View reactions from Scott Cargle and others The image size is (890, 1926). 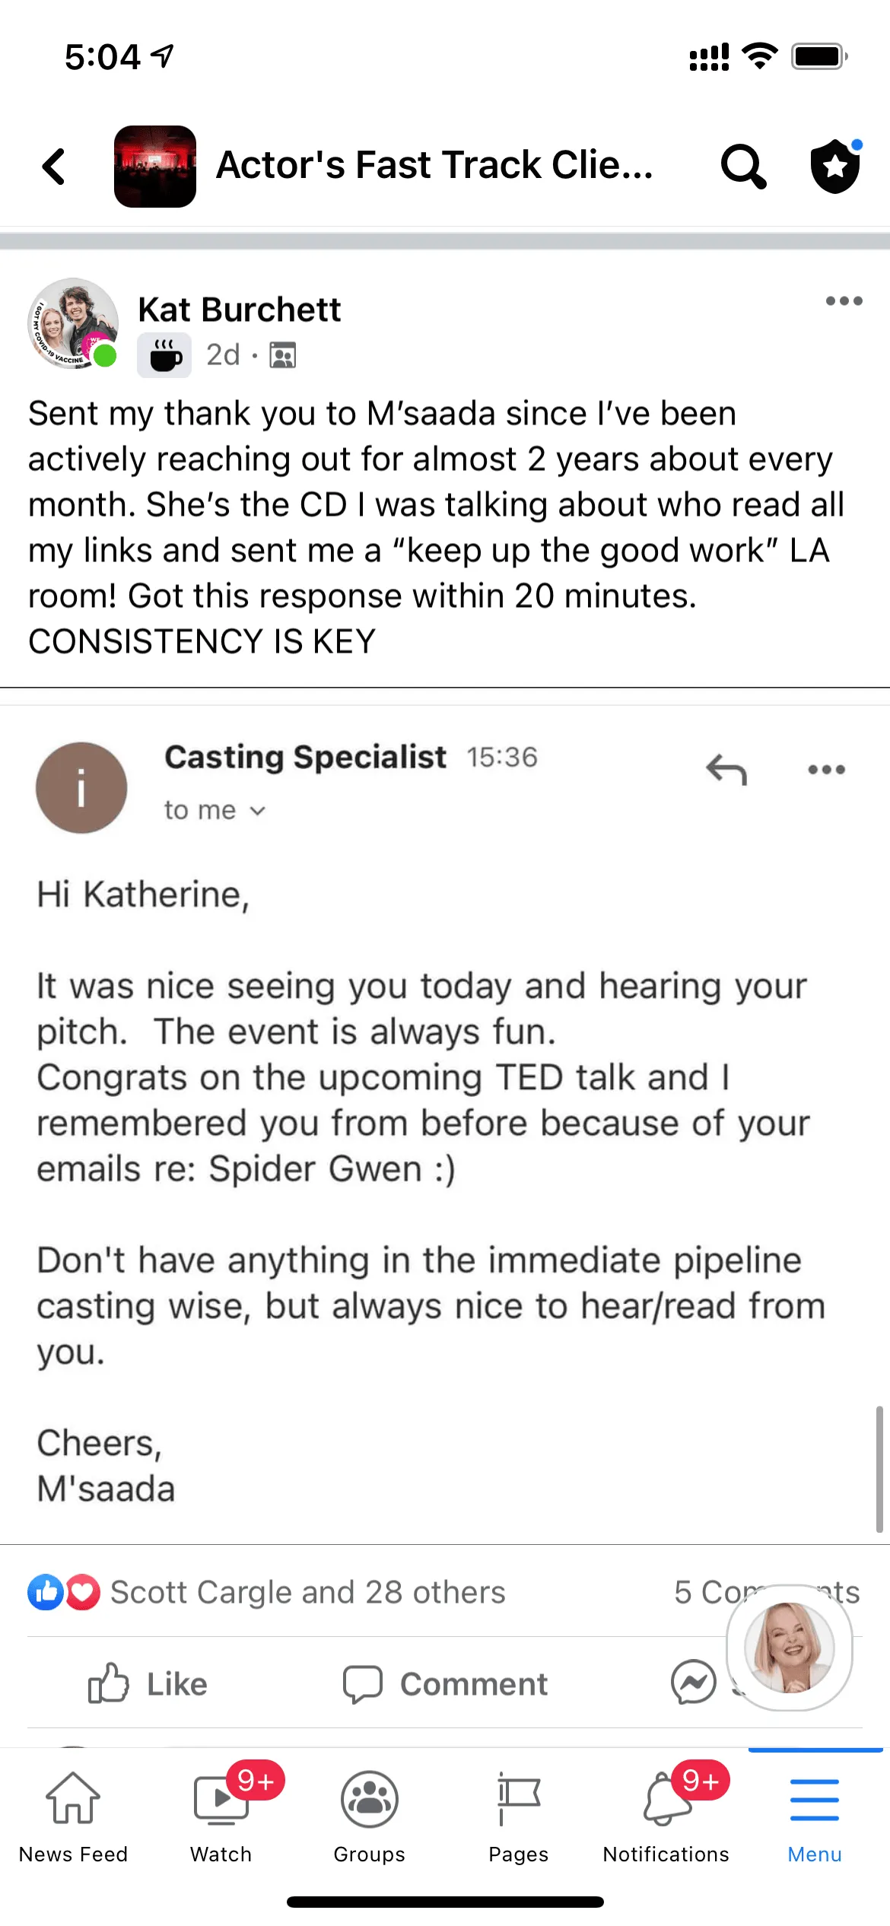point(307,1592)
